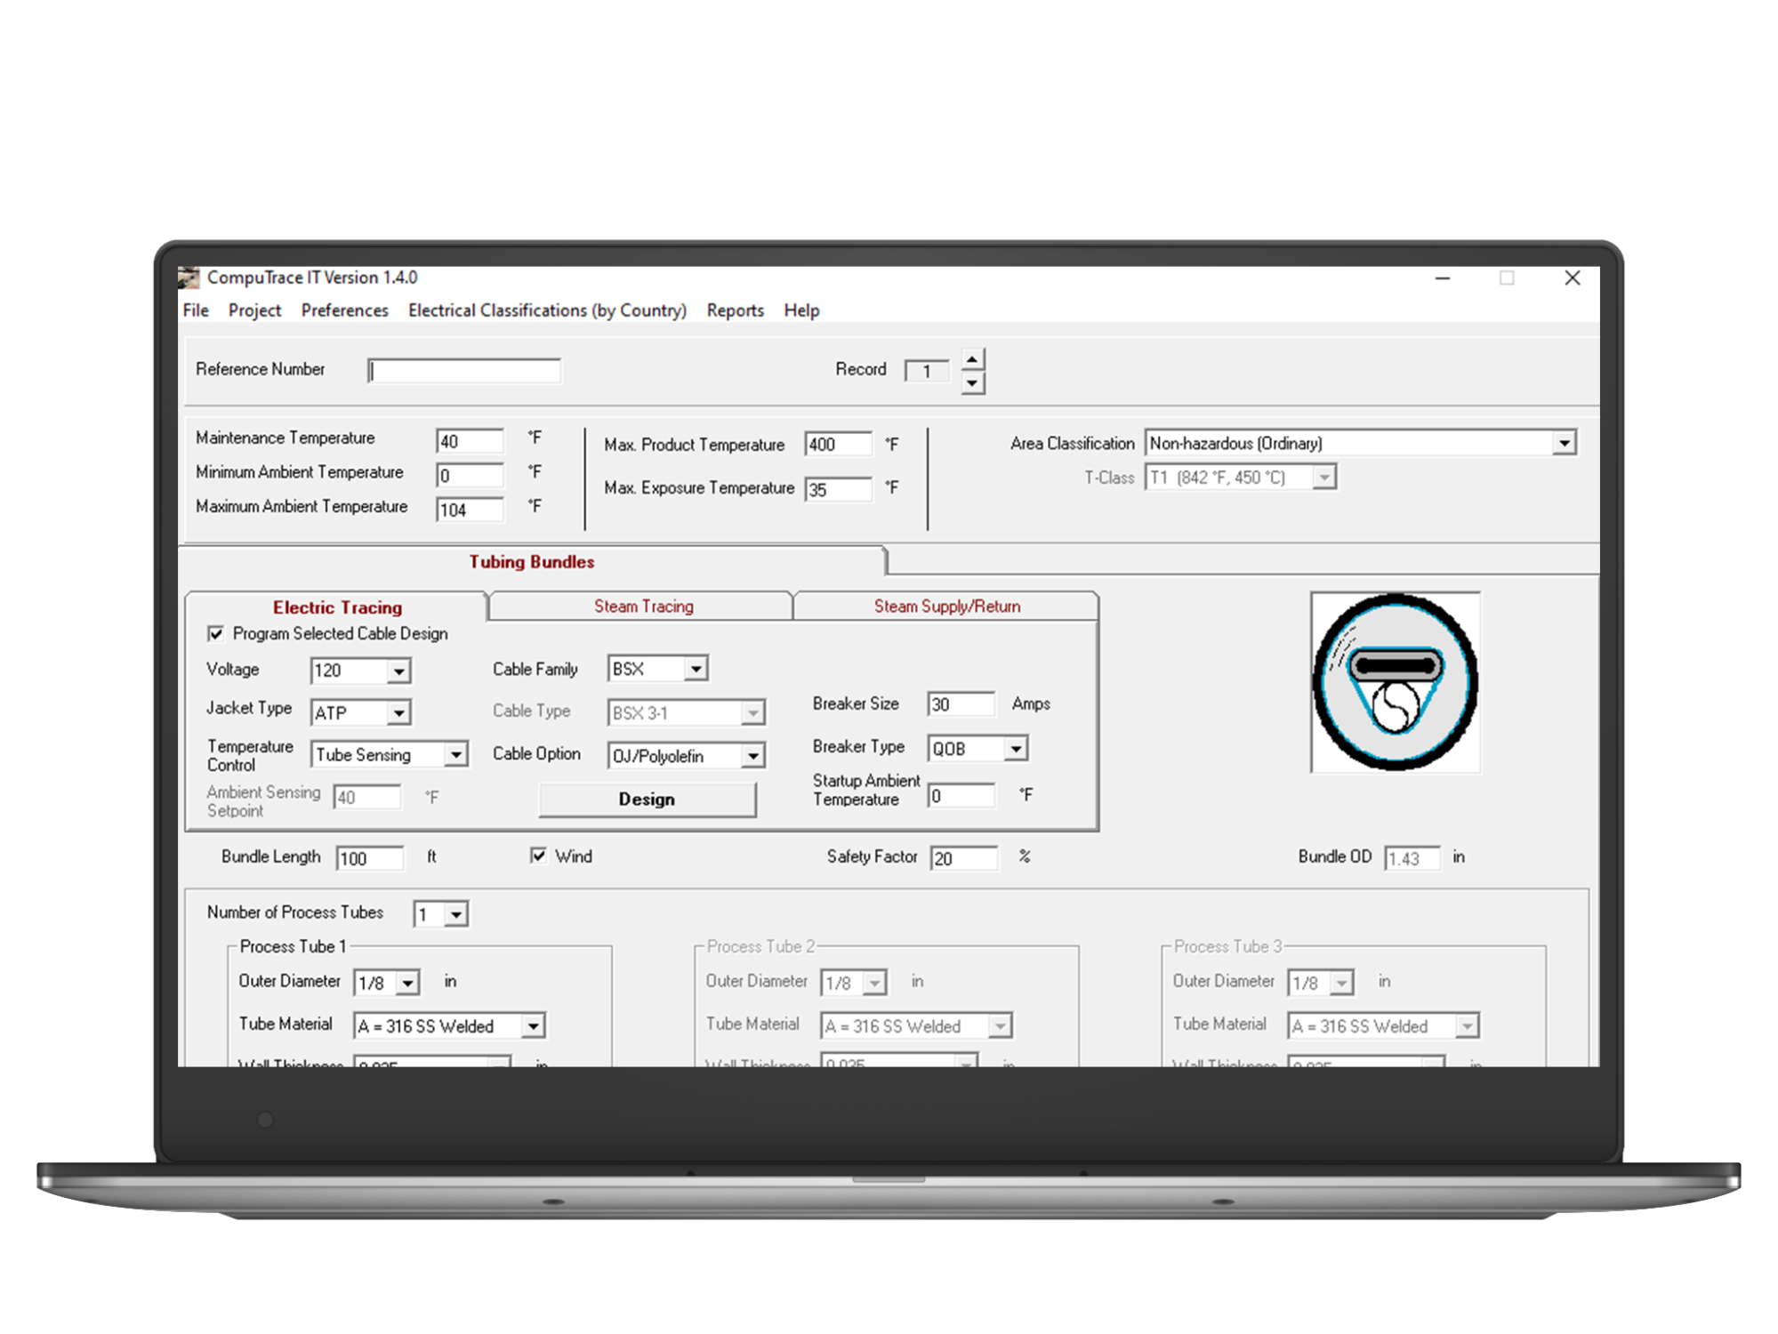Click the 'Process Tube 1' group title
Viewport: 1778px width, 1334px height.
[293, 946]
